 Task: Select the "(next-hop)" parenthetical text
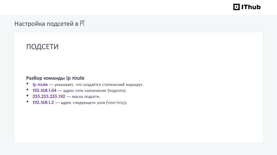[116, 103]
